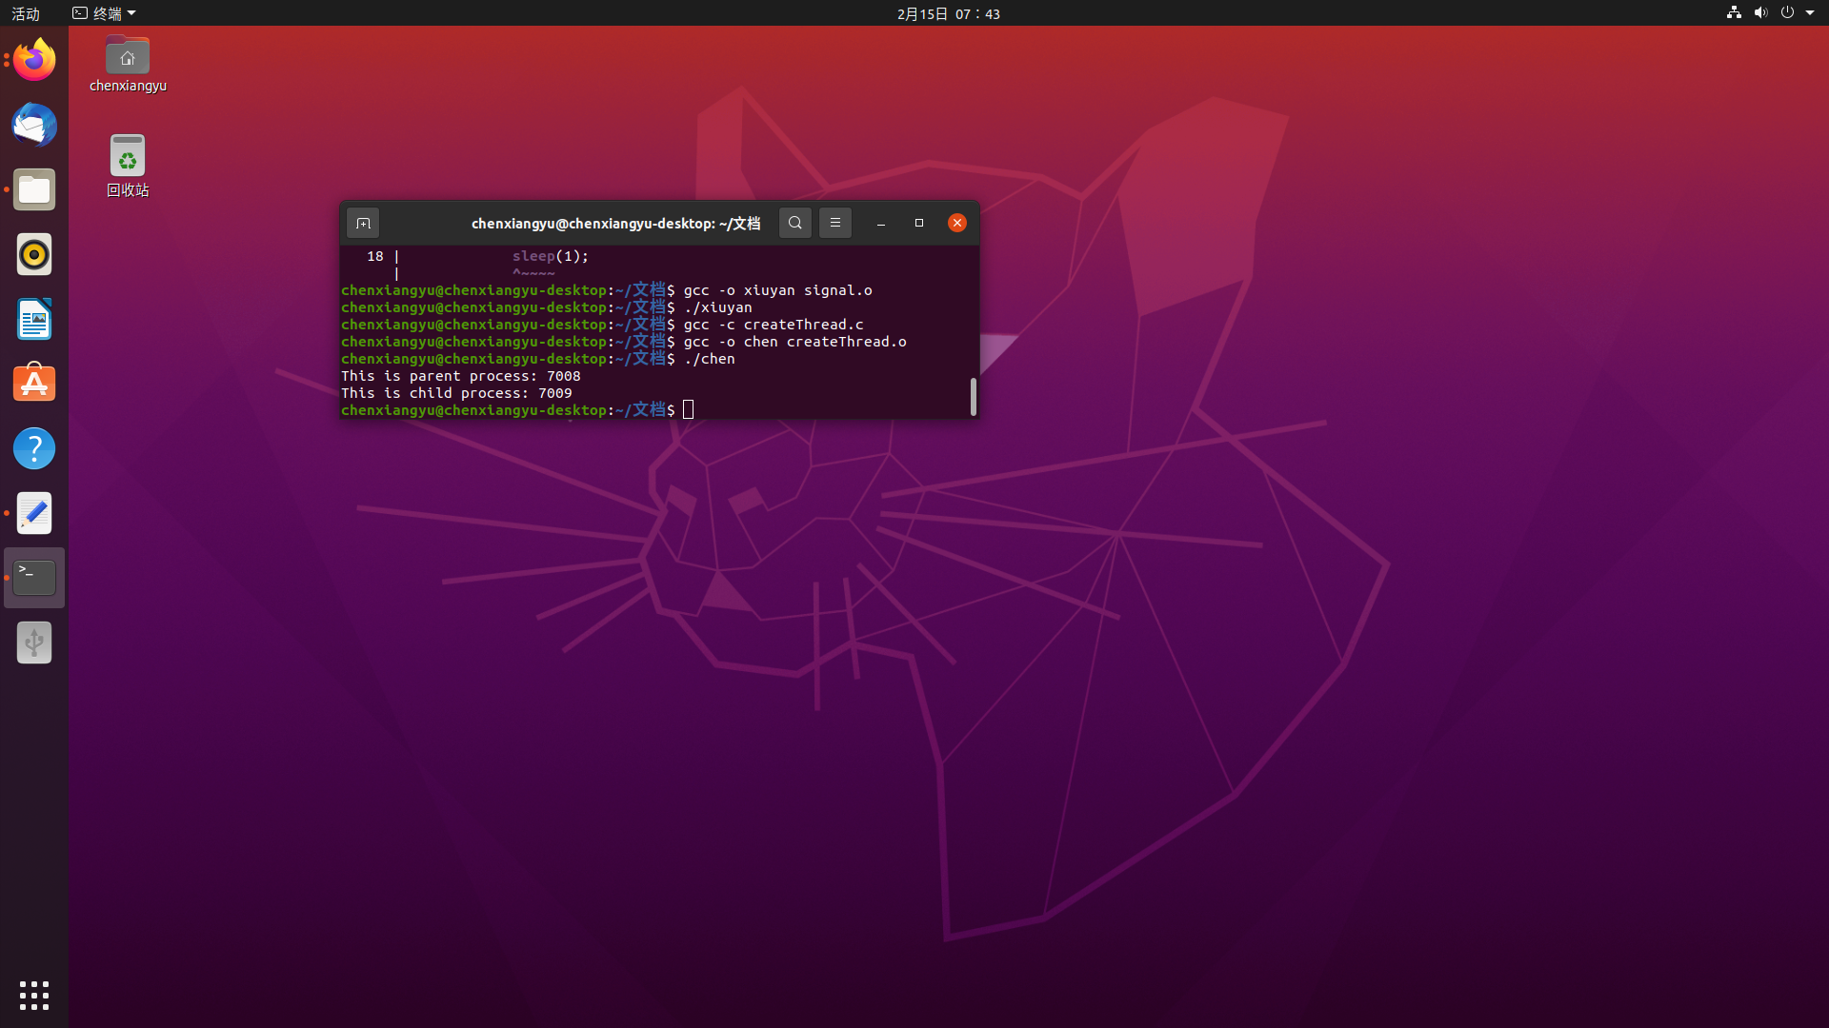Launch Rhythmbox music player
The width and height of the screenshot is (1829, 1028).
[34, 254]
